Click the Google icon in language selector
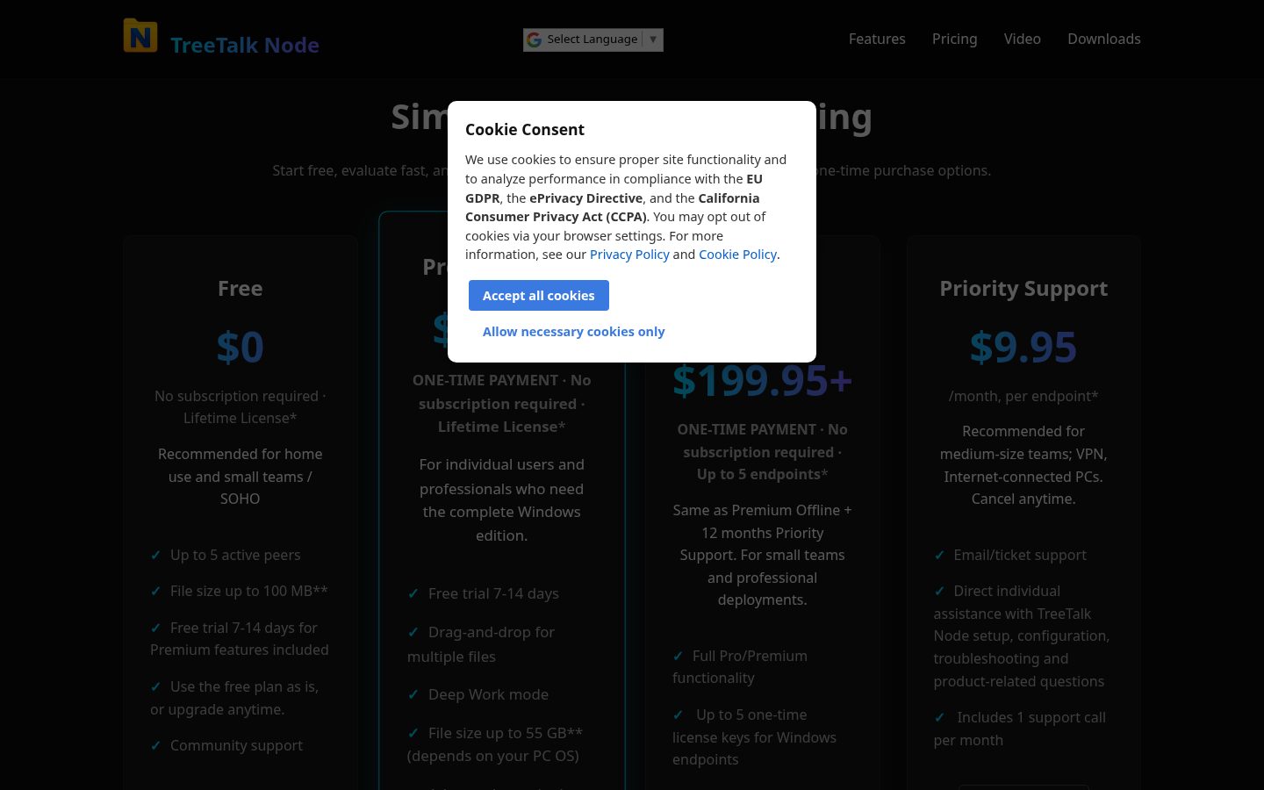This screenshot has width=1264, height=790. [534, 39]
